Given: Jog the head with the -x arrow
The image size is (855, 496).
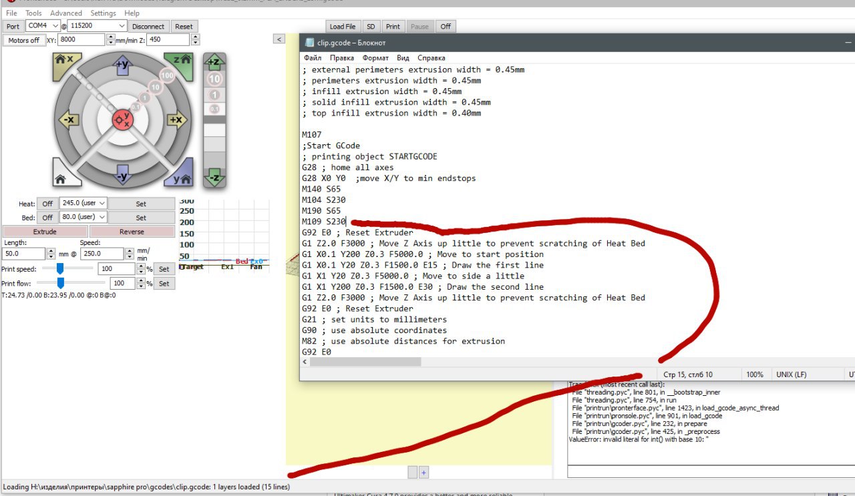Looking at the screenshot, I should coord(69,120).
